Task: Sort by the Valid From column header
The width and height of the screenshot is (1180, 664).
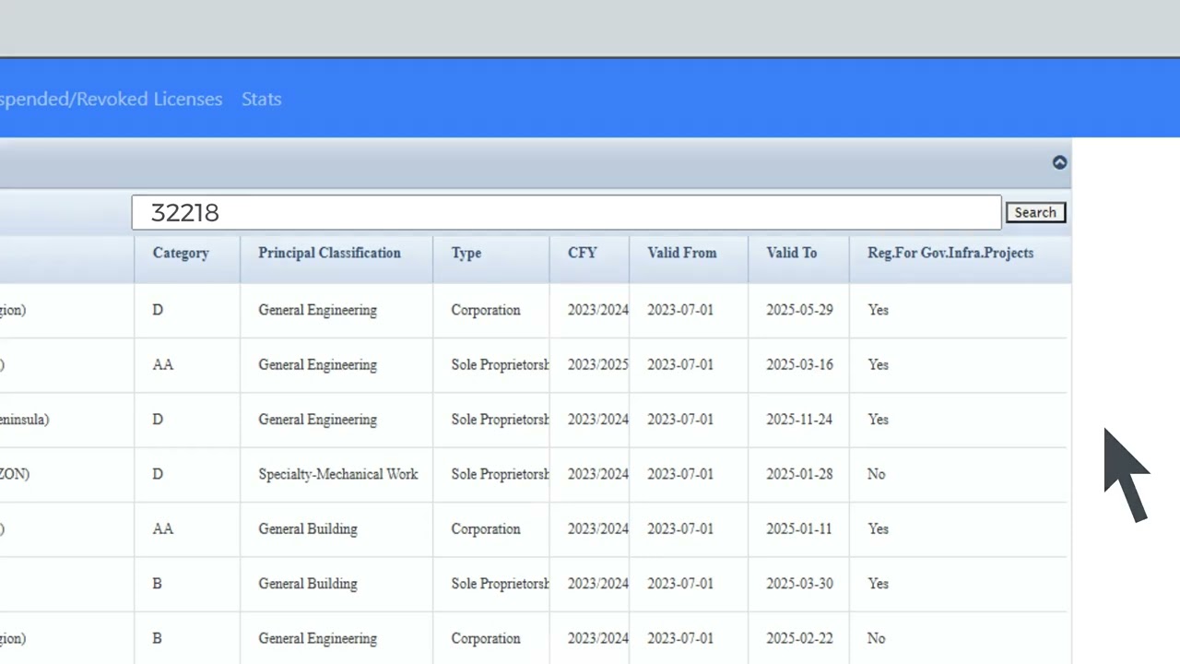Action: [x=681, y=253]
